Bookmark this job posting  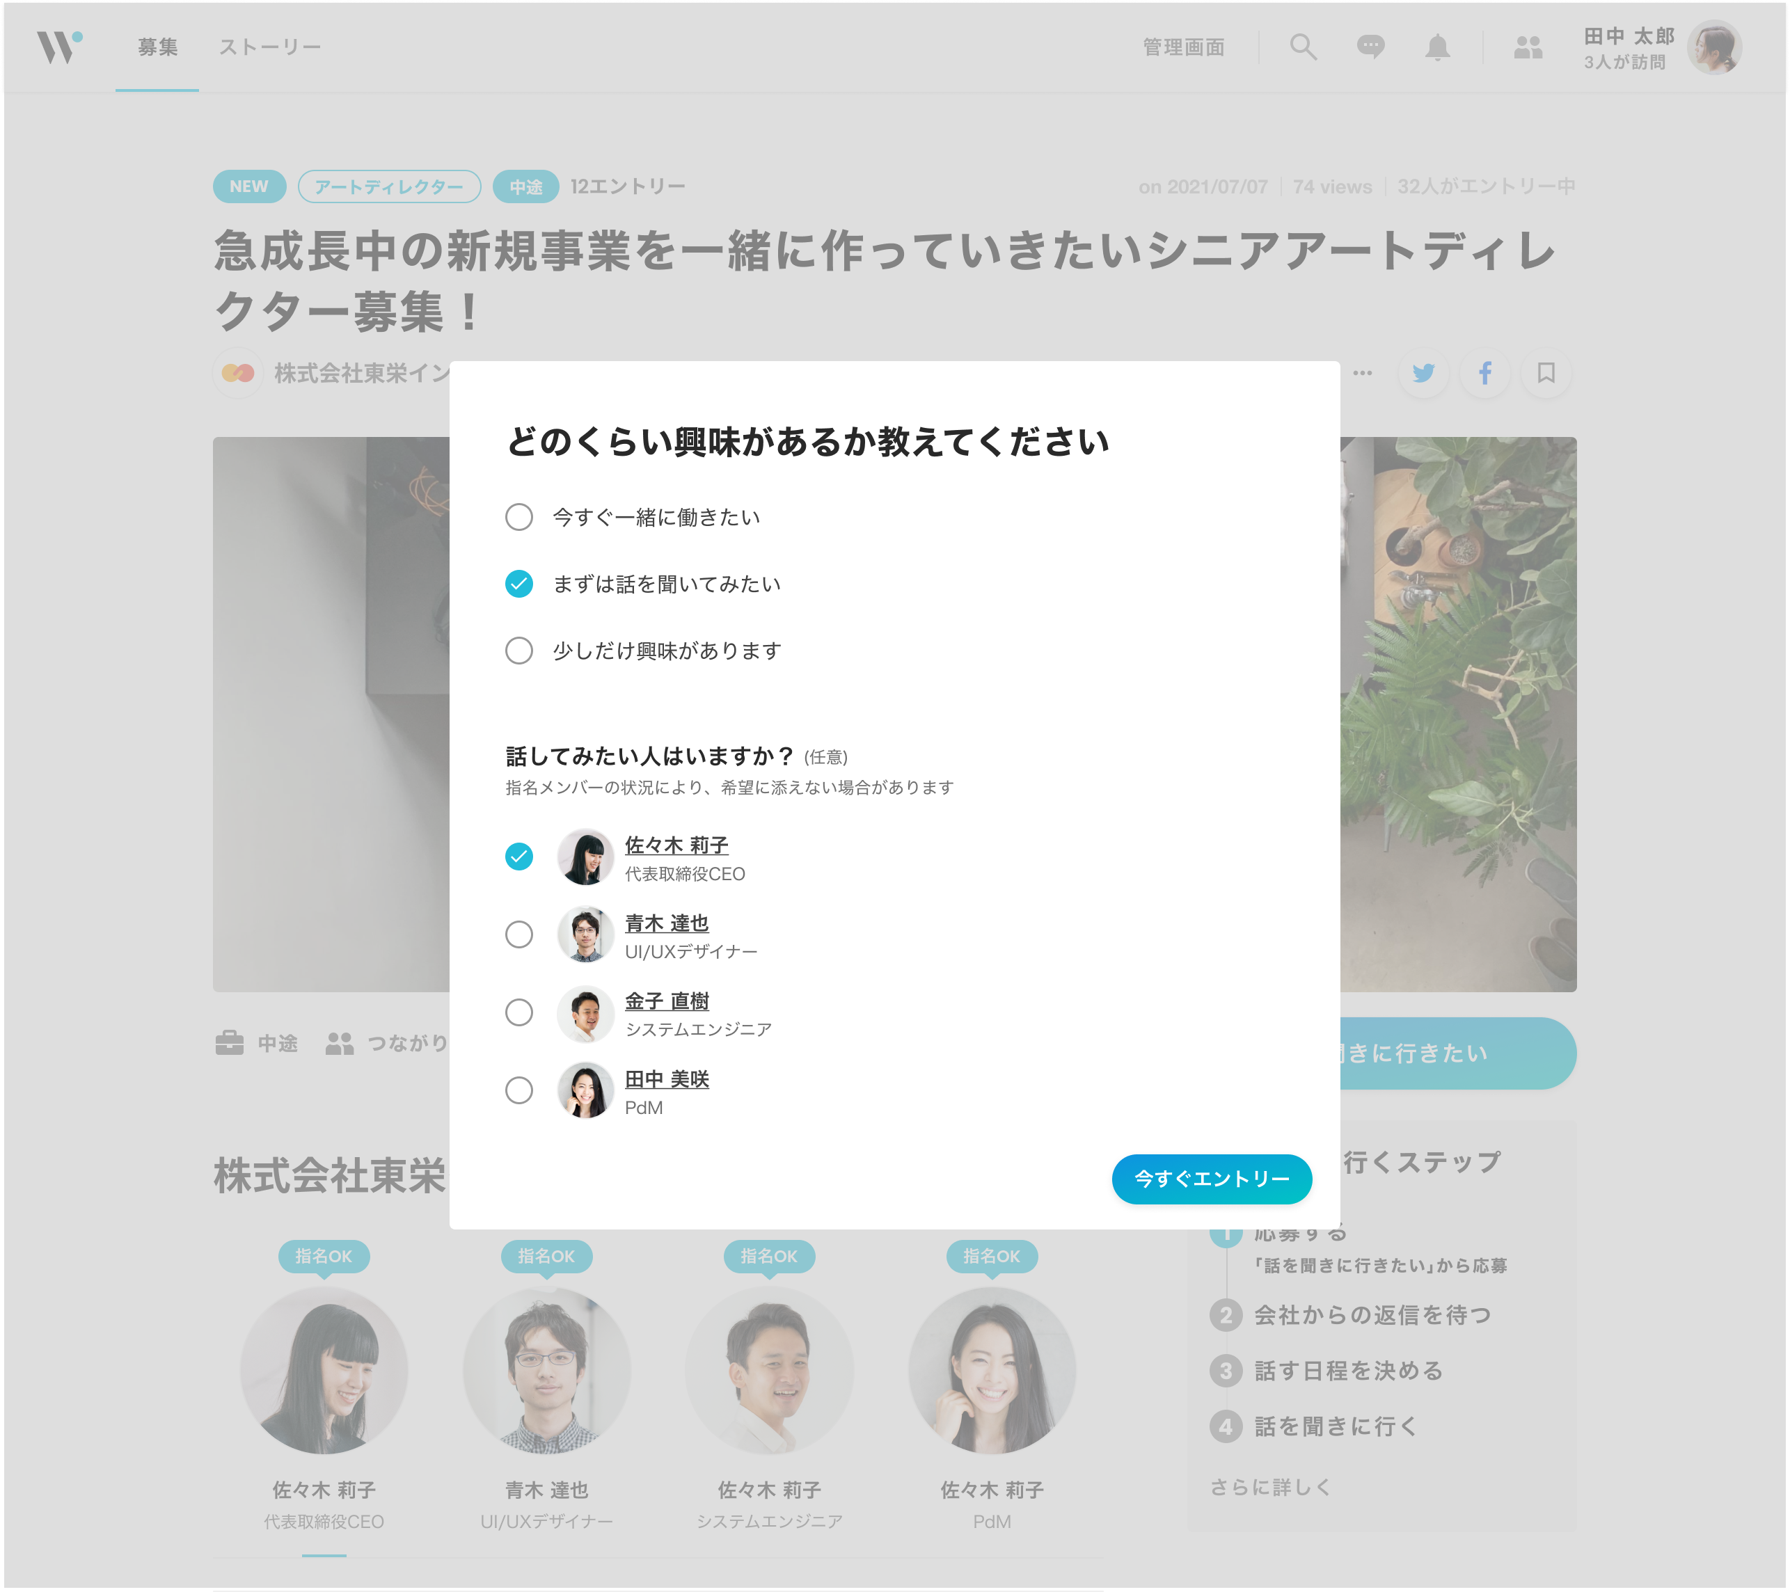[1546, 373]
